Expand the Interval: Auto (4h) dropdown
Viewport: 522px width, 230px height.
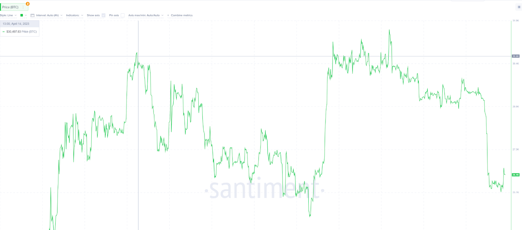(x=49, y=15)
